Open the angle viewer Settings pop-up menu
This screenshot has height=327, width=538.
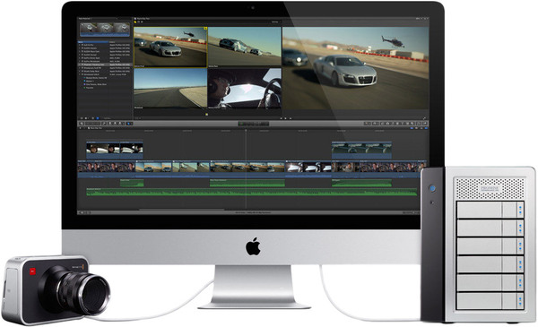tap(276, 22)
